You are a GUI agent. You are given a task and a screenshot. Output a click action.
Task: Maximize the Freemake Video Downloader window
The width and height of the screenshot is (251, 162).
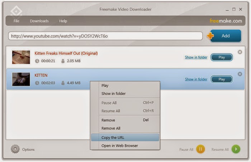(x=234, y=9)
